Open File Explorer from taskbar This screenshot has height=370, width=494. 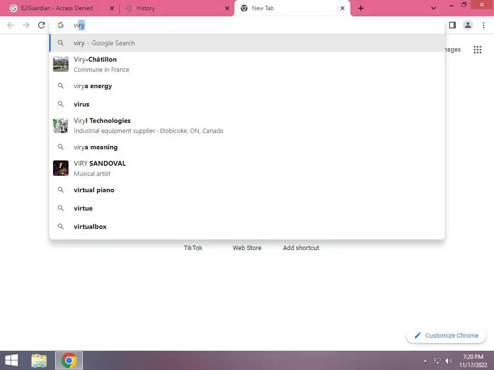(x=39, y=360)
